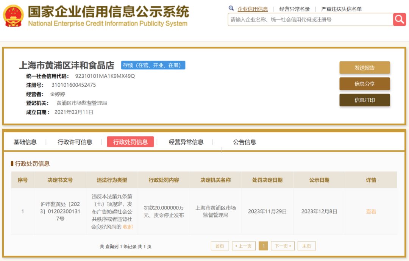Click the 发送报告 button
This screenshot has height=261, width=409.
tap(365, 67)
